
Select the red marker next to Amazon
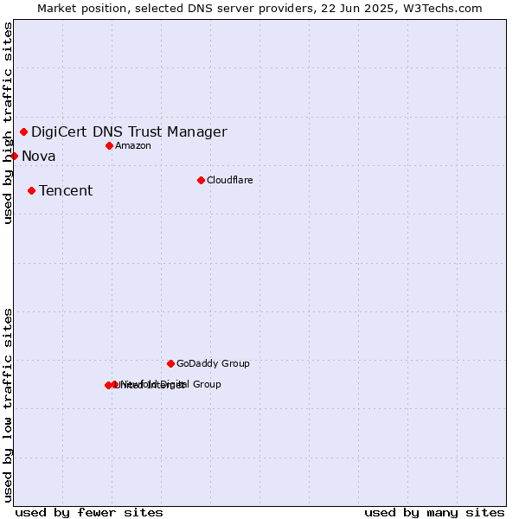(x=110, y=146)
